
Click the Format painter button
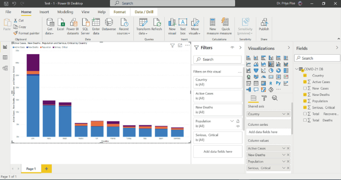[x=26, y=33]
